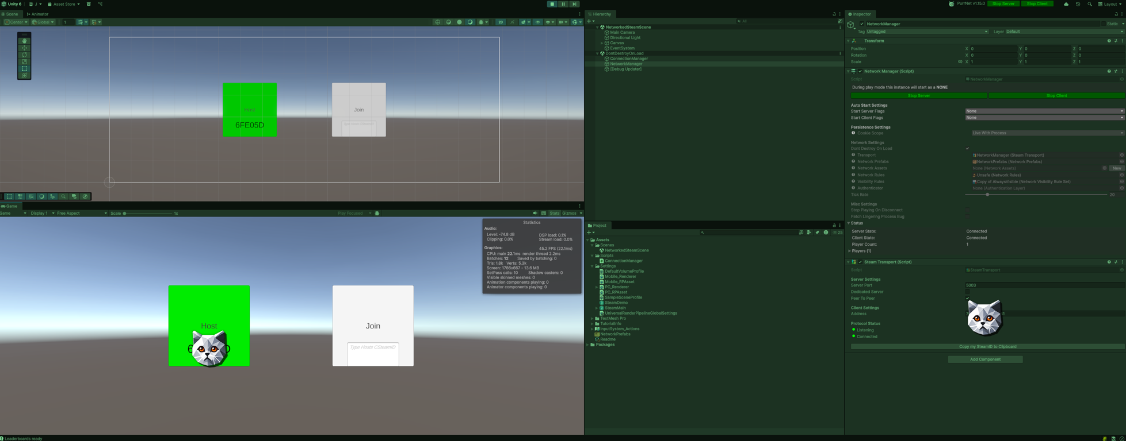Click Copy my SteamID to Clipboard
This screenshot has height=441, width=1126.
coord(987,347)
